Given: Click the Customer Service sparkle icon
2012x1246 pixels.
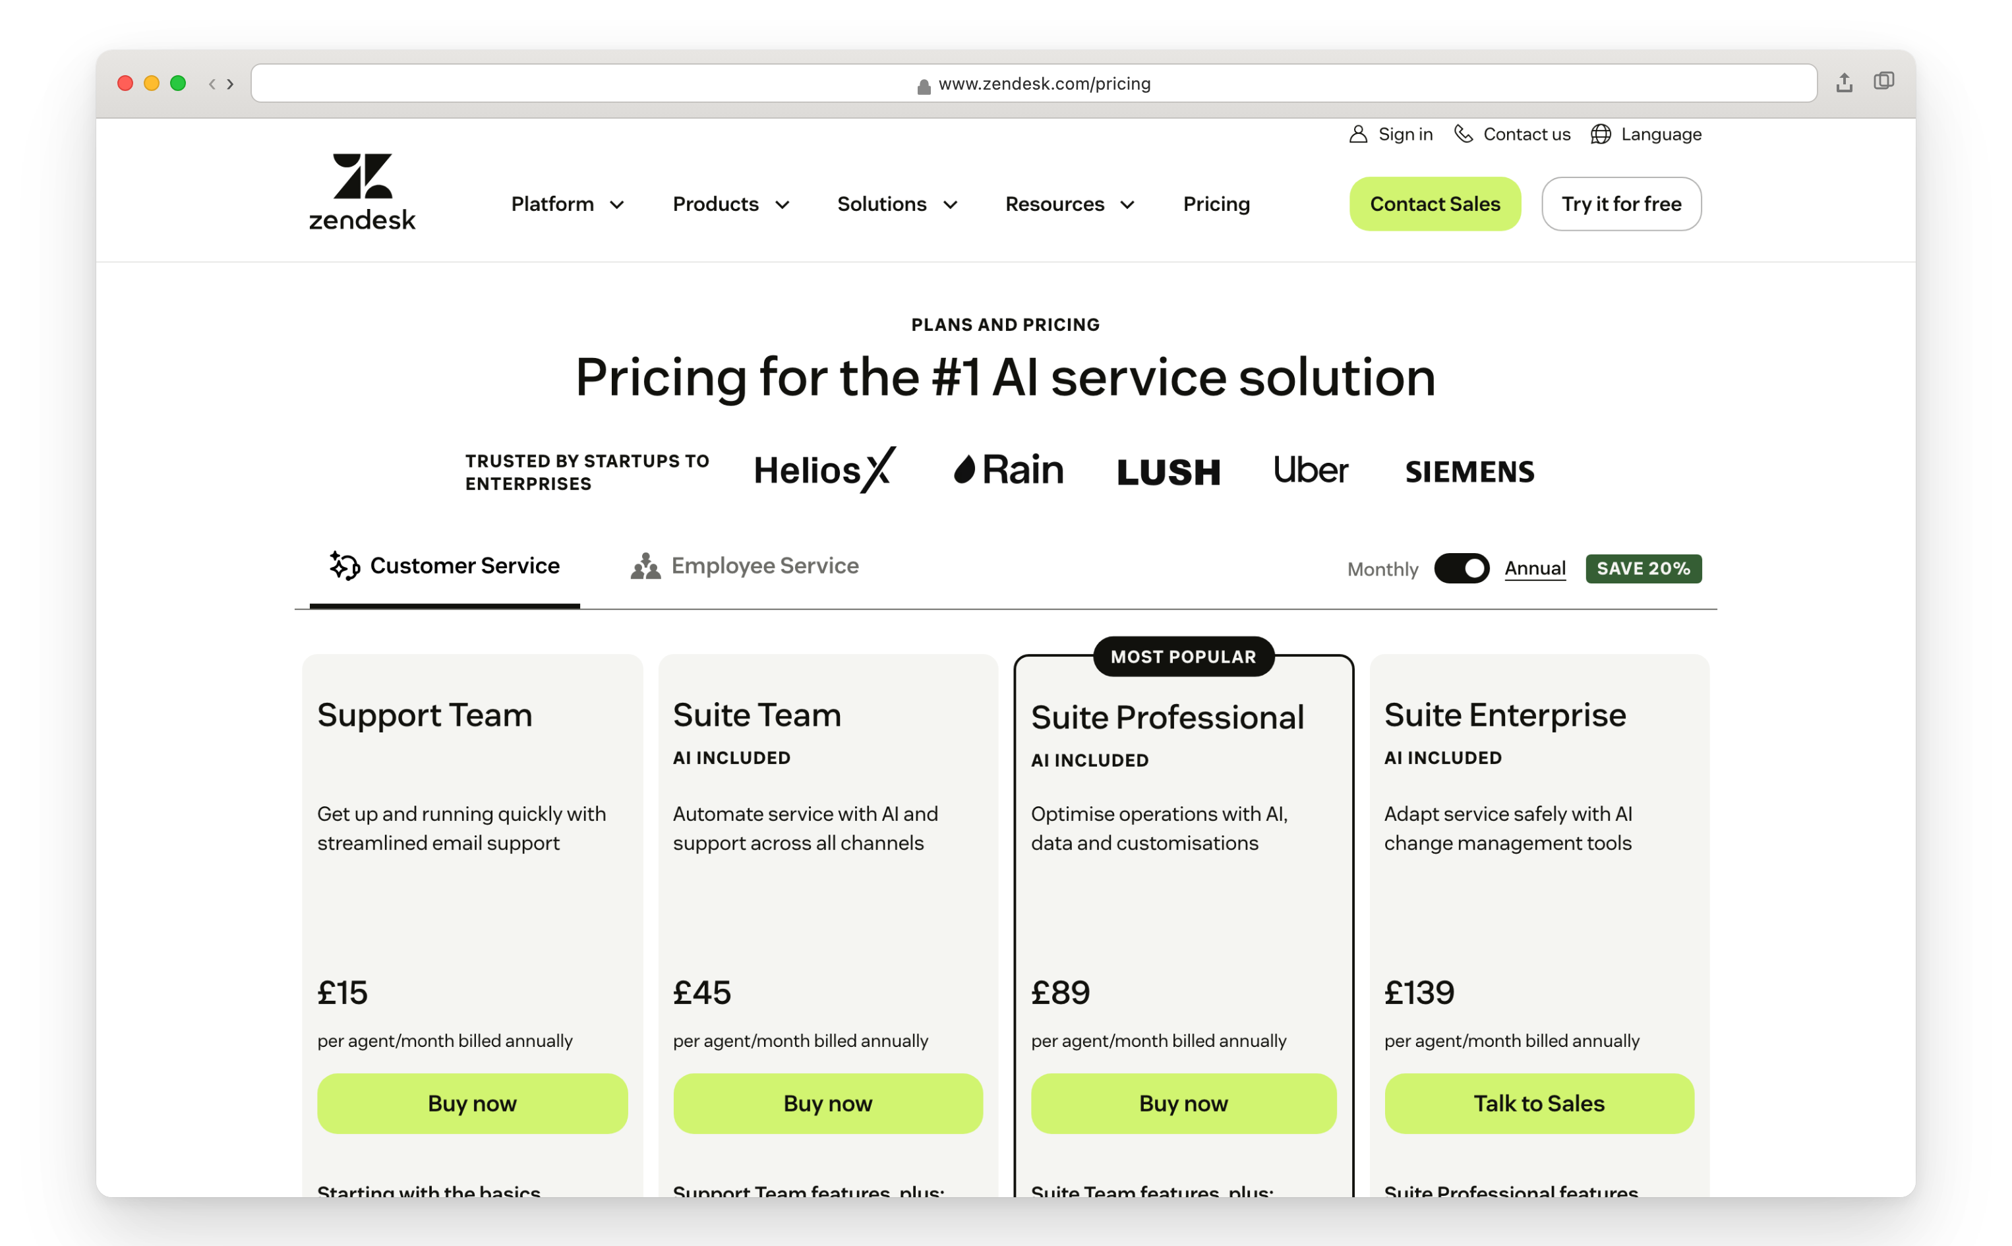Looking at the screenshot, I should point(343,566).
